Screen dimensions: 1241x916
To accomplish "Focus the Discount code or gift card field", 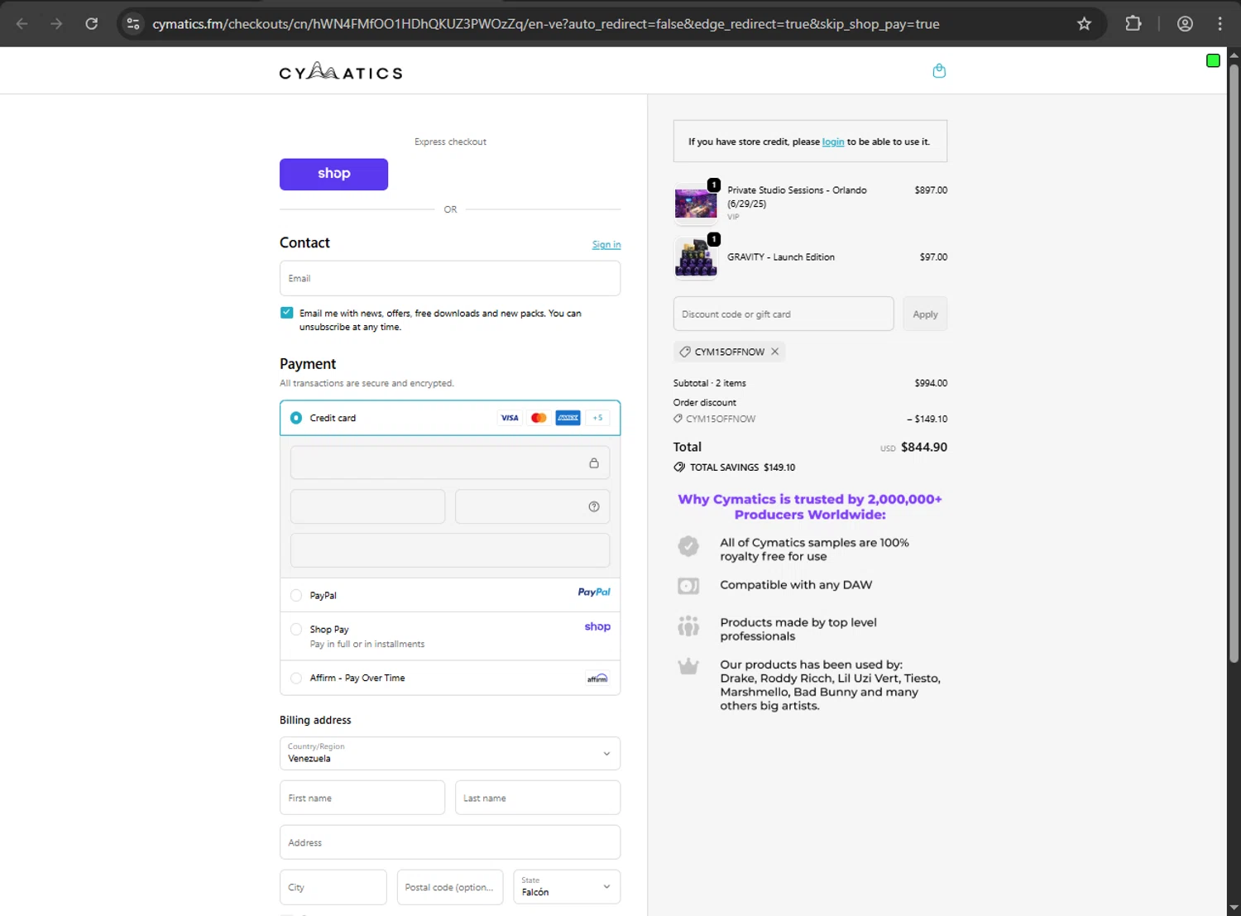I will pyautogui.click(x=783, y=314).
